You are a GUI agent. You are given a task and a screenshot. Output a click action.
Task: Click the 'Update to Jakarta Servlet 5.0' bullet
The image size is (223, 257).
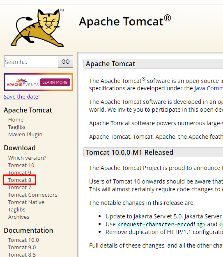click(163, 216)
